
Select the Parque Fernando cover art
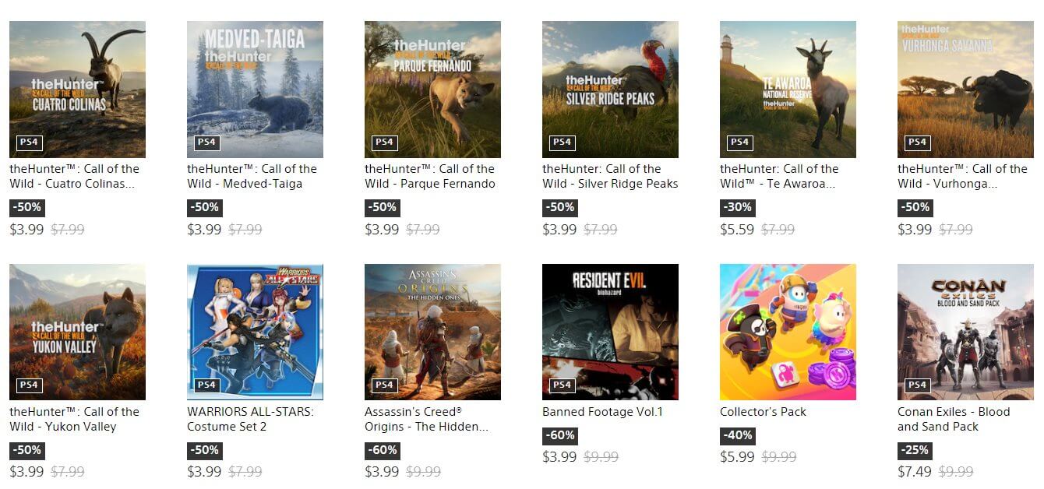click(432, 90)
